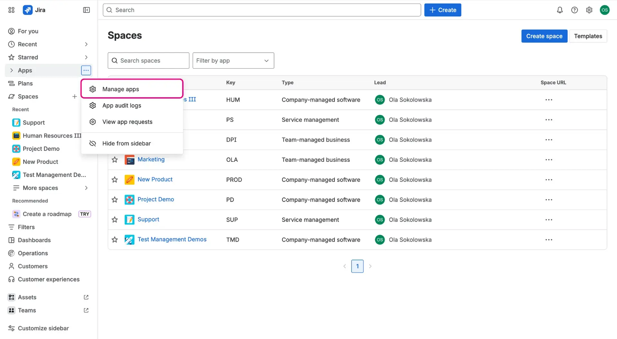Open Assets in a new window

(85, 297)
